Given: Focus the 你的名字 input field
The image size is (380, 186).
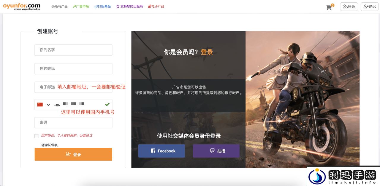Looking at the screenshot, I should tap(73, 50).
